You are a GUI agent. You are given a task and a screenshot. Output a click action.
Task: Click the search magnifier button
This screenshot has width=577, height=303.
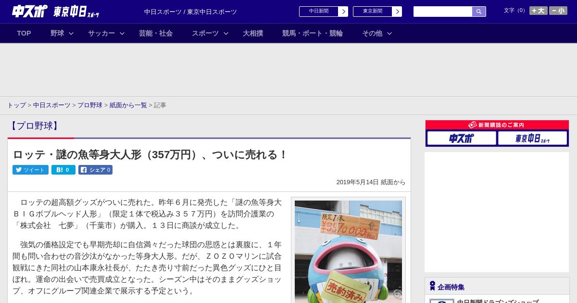point(479,12)
